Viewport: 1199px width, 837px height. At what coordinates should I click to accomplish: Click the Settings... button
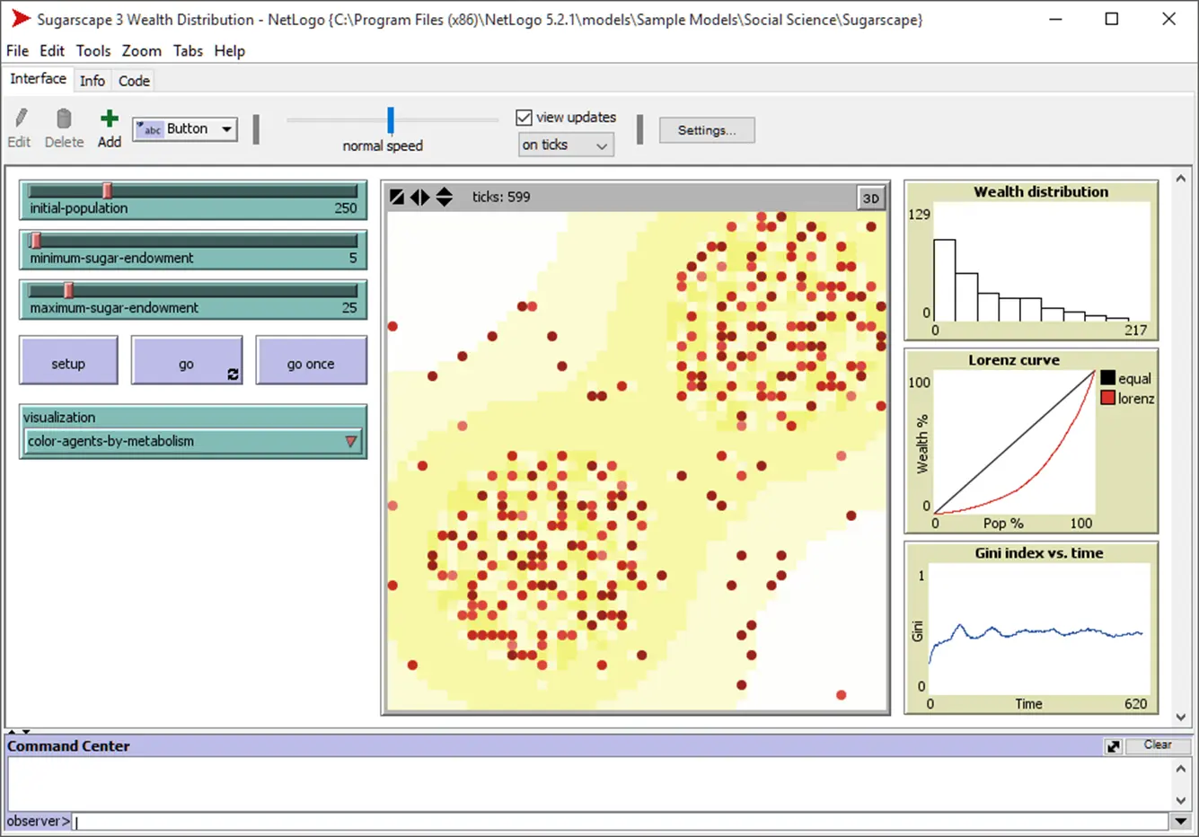[707, 130]
